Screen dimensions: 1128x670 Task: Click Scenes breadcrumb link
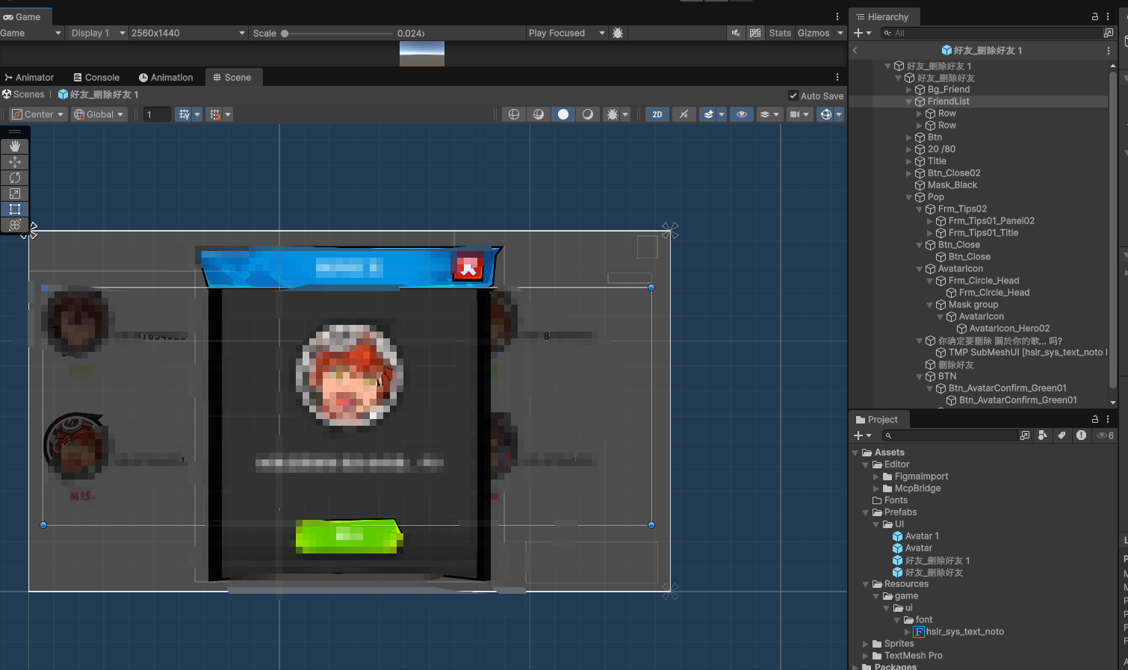point(28,94)
